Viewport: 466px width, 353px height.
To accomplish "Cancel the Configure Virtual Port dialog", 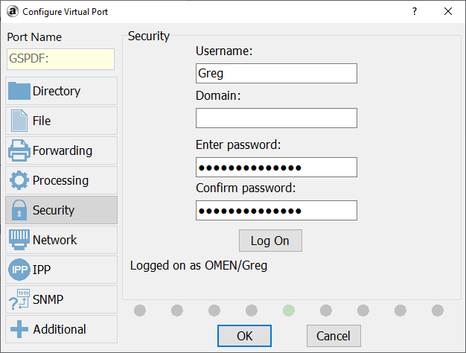I will pos(333,336).
